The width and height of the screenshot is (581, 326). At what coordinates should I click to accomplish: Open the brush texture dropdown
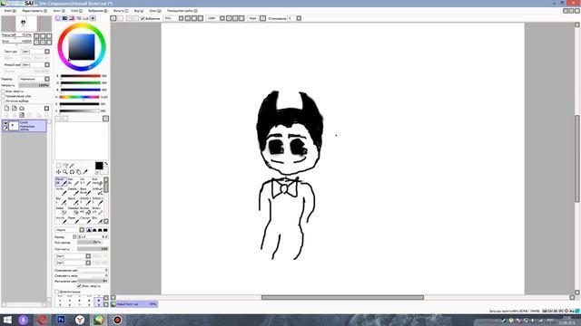tap(88, 263)
